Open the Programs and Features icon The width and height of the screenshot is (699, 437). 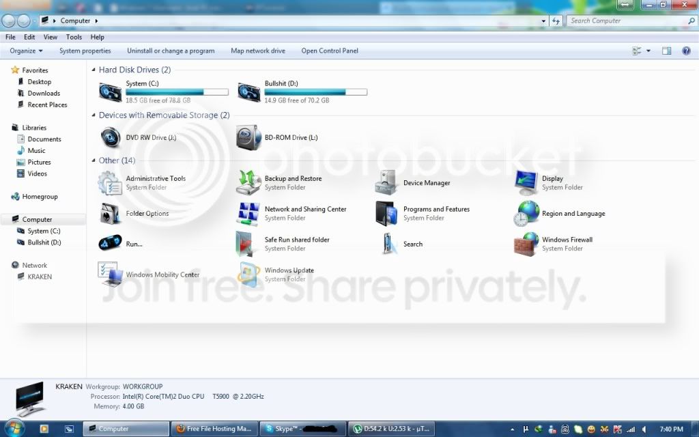coord(386,214)
